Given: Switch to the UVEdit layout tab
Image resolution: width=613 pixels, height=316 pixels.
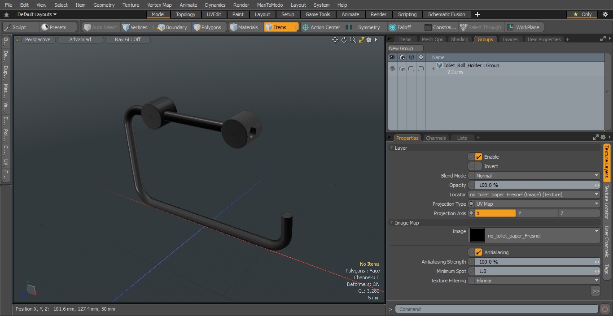Looking at the screenshot, I should pos(214,14).
